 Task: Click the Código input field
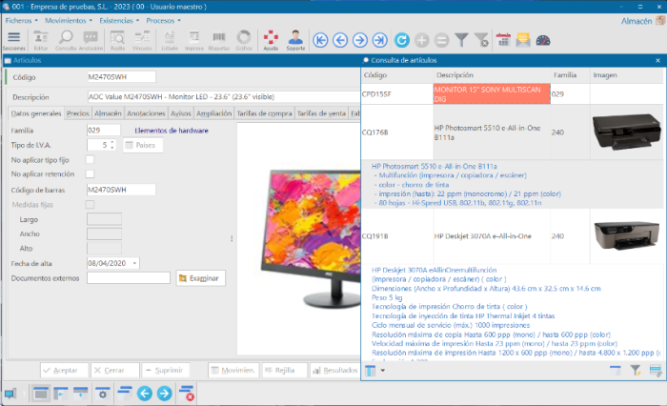(x=121, y=77)
